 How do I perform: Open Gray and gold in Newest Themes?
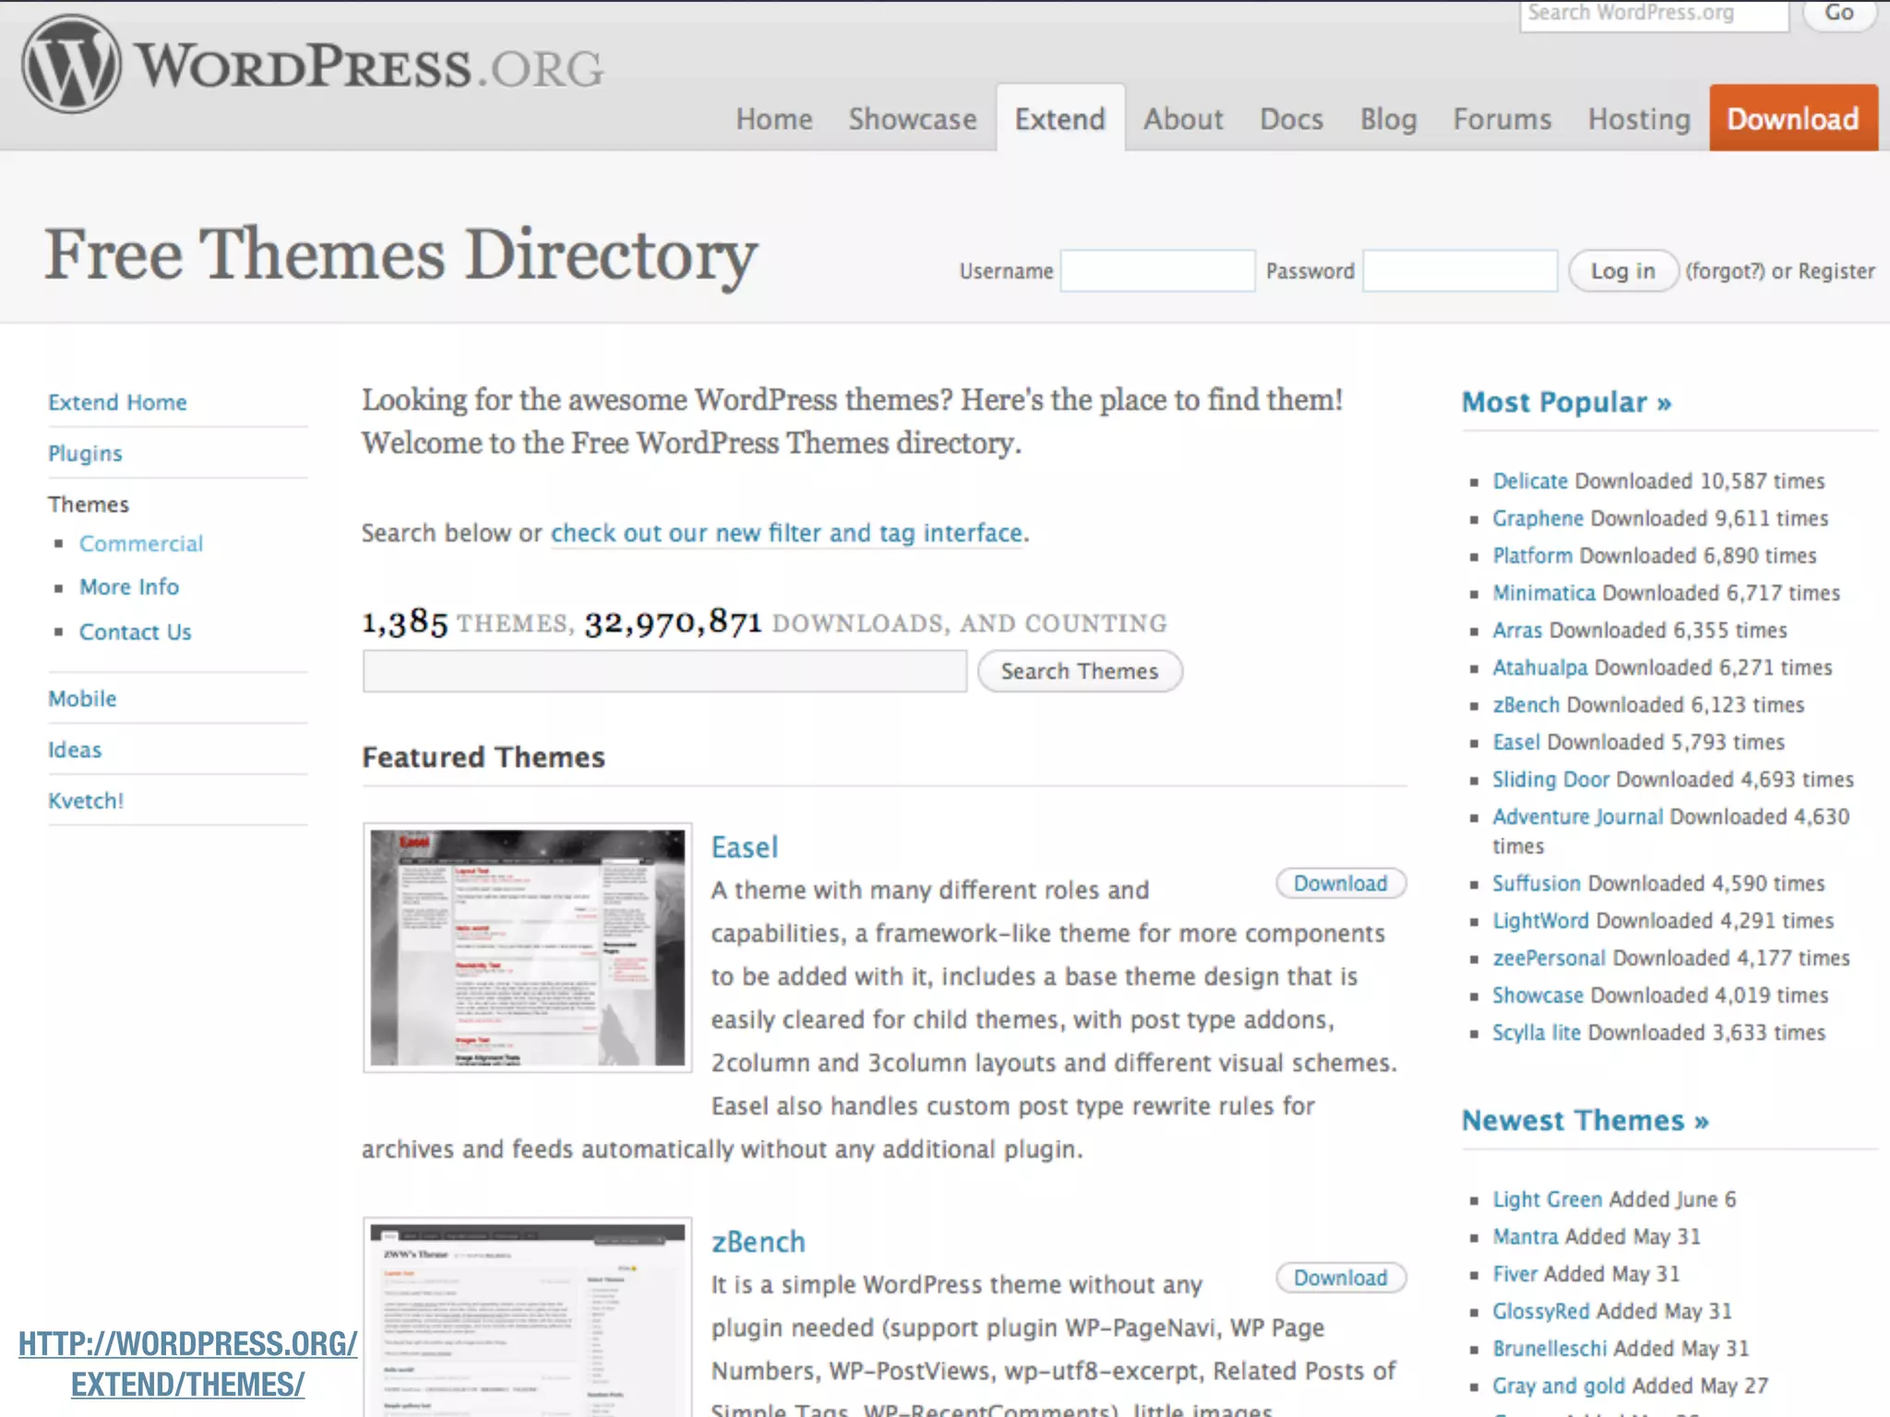click(1559, 1386)
